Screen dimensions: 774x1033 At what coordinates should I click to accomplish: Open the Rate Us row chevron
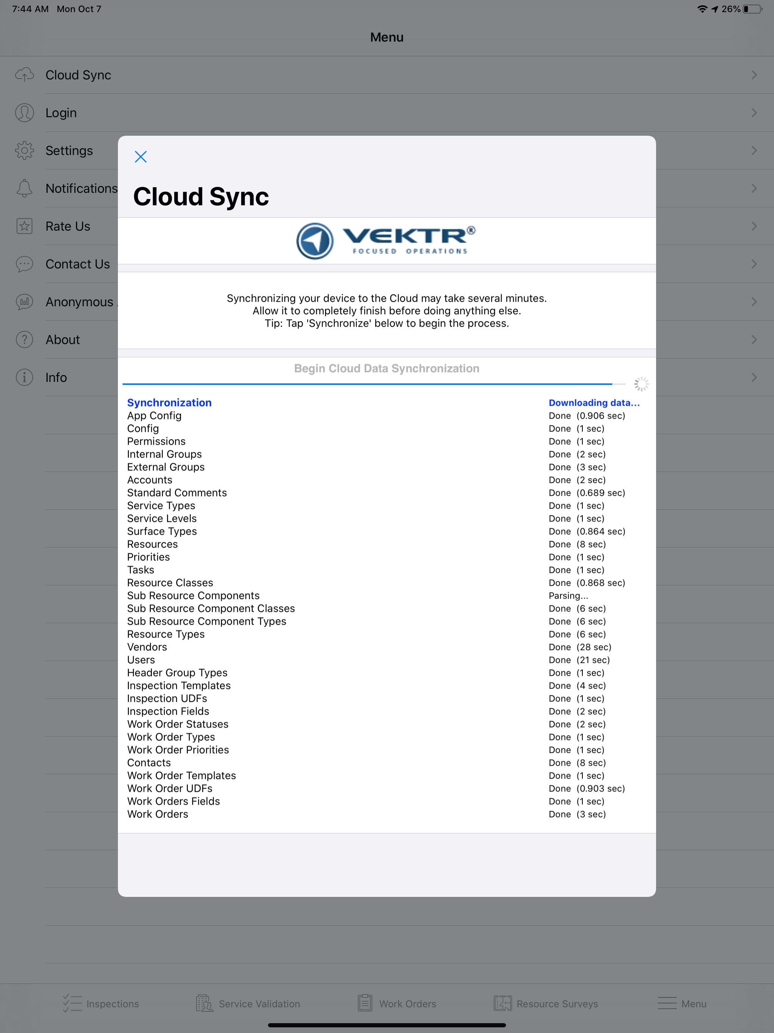pos(754,226)
